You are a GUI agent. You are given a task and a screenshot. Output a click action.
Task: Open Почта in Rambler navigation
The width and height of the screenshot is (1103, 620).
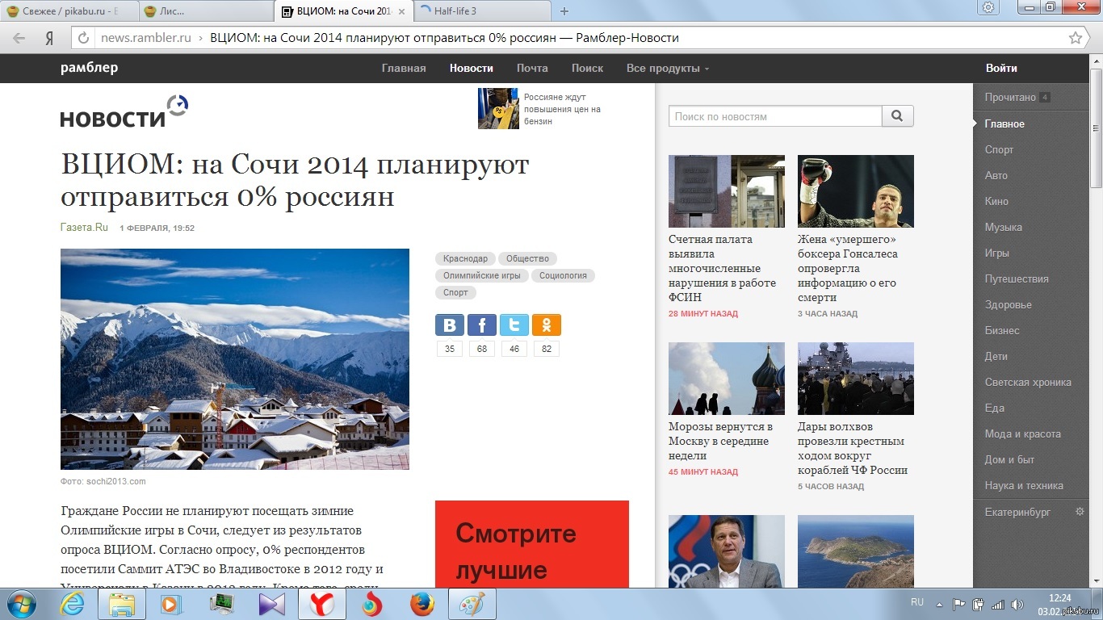click(532, 69)
